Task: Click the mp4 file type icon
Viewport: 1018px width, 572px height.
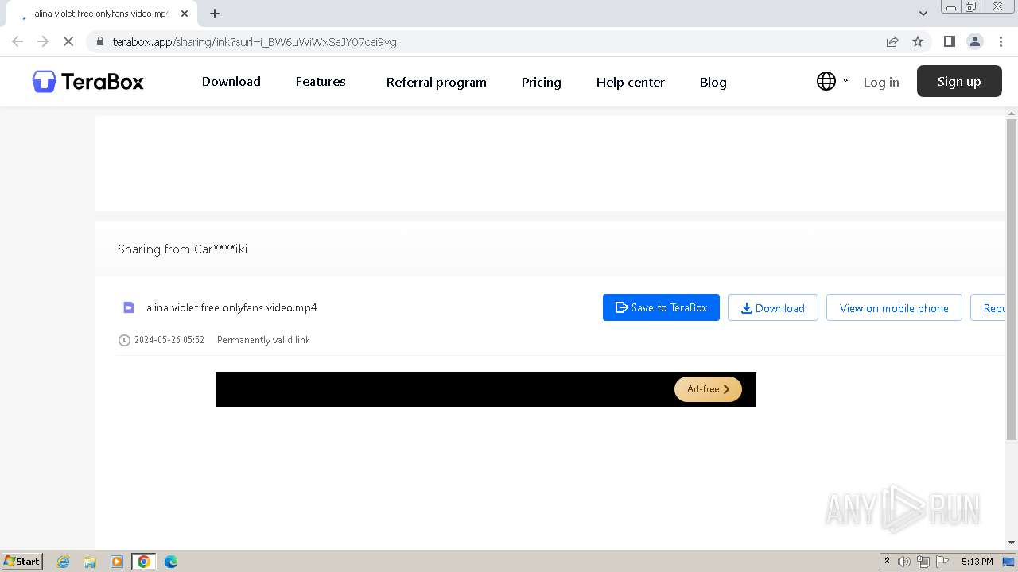Action: [x=129, y=307]
